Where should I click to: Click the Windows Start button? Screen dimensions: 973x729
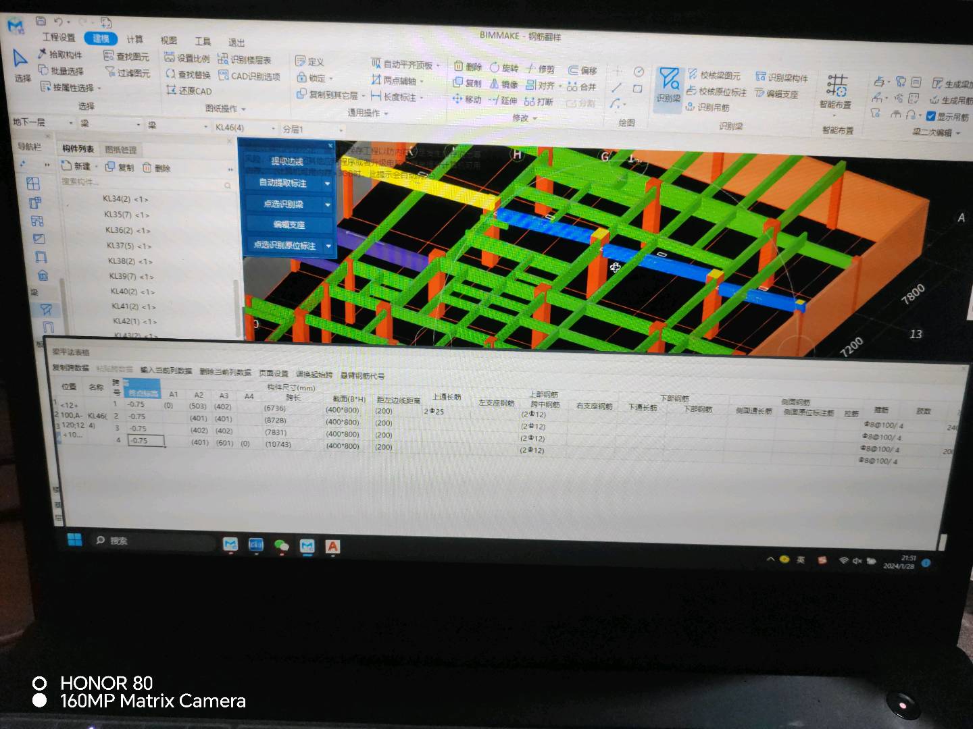click(75, 539)
